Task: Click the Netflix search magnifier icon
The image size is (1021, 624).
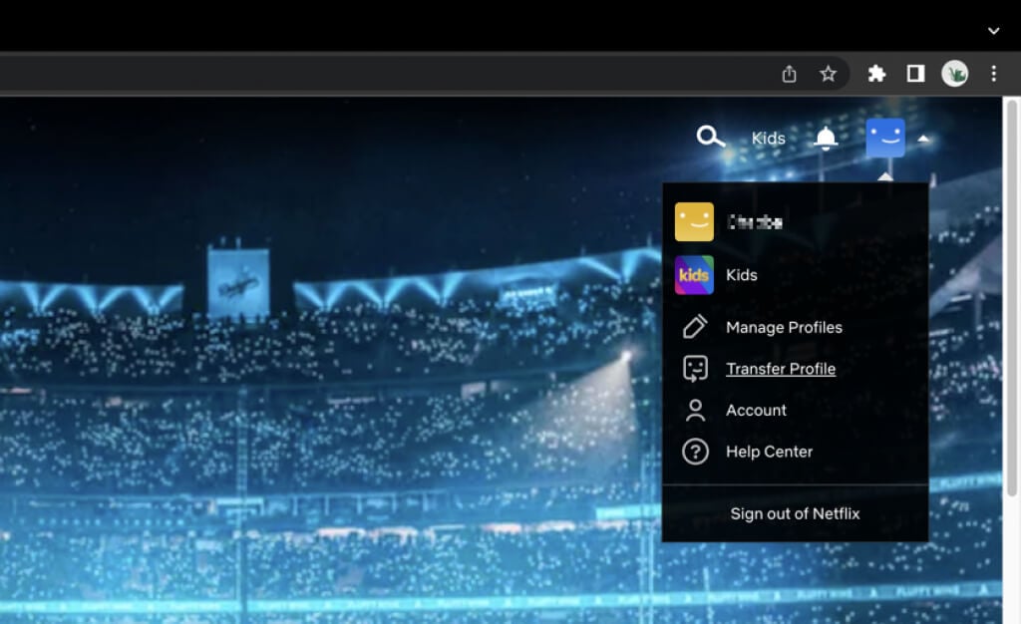Action: tap(710, 138)
